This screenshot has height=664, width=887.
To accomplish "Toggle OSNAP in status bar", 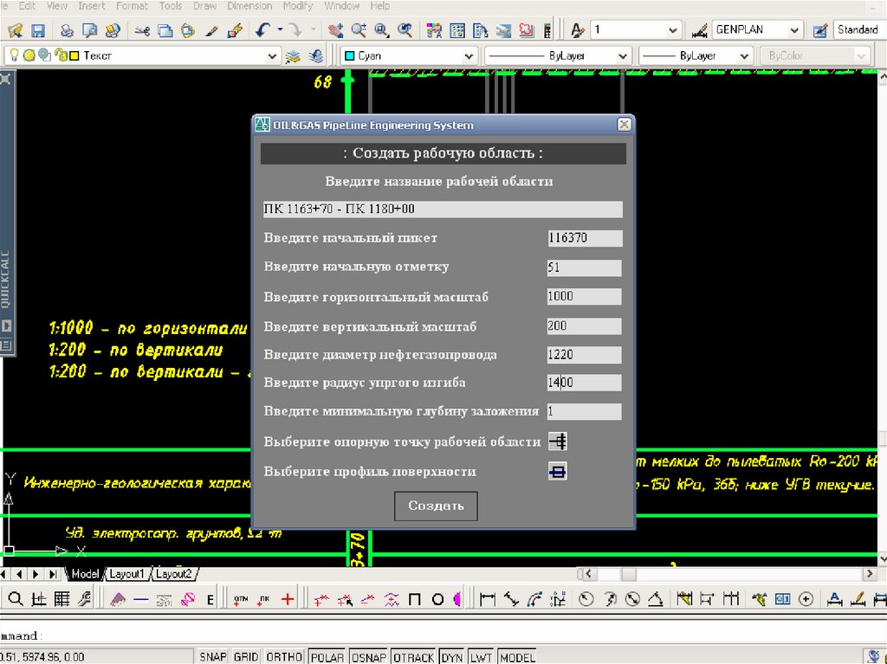I will point(369,657).
